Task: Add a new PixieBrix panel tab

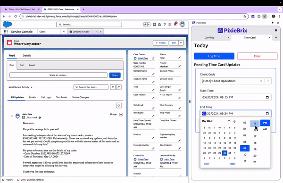Action: [x=276, y=38]
